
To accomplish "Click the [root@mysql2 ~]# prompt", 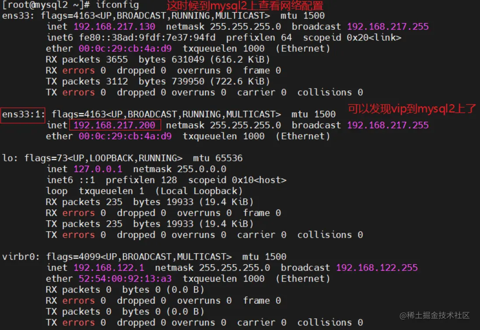I will point(46,5).
